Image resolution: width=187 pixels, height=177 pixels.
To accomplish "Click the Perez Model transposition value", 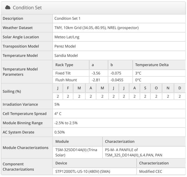I will pos(65,46).
